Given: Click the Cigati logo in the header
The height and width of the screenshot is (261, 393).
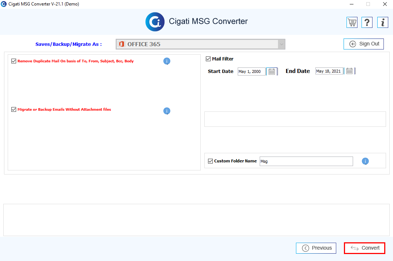Looking at the screenshot, I should coord(155,22).
